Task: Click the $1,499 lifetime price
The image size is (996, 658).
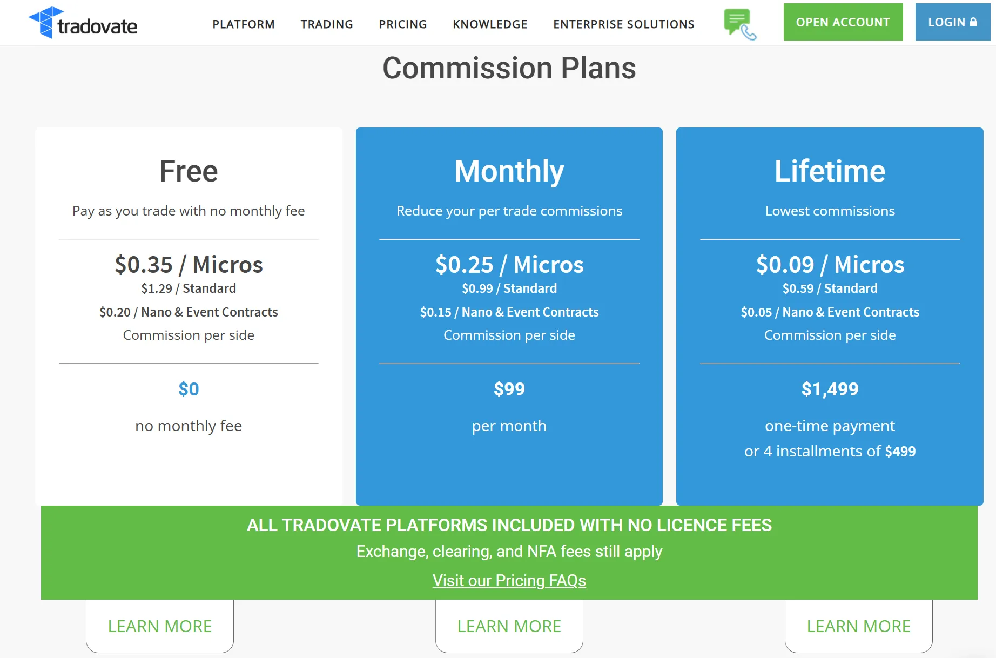Action: tap(830, 389)
